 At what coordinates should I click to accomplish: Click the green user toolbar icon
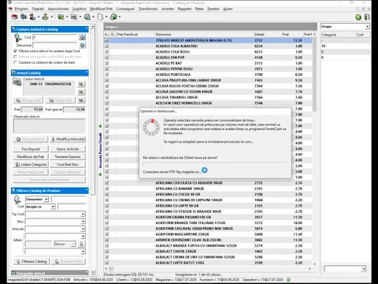(45, 17)
